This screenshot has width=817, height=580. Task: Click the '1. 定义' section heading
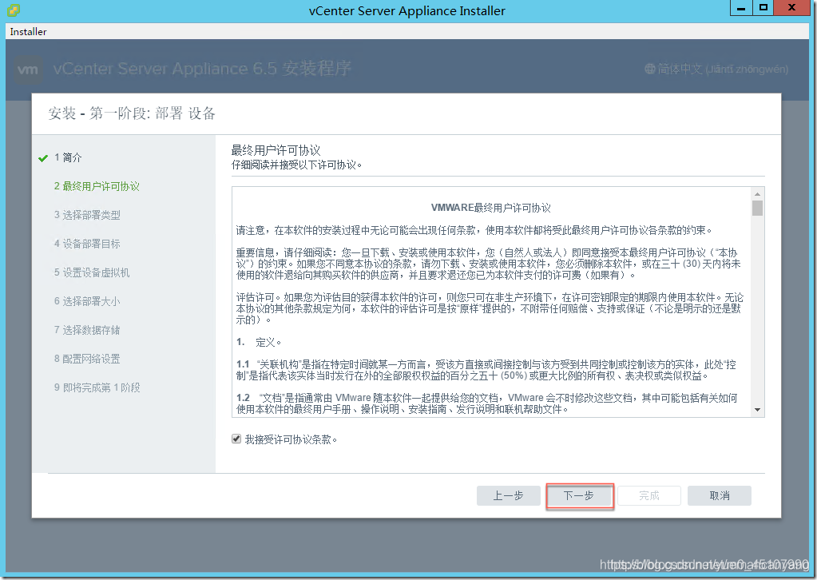[259, 342]
